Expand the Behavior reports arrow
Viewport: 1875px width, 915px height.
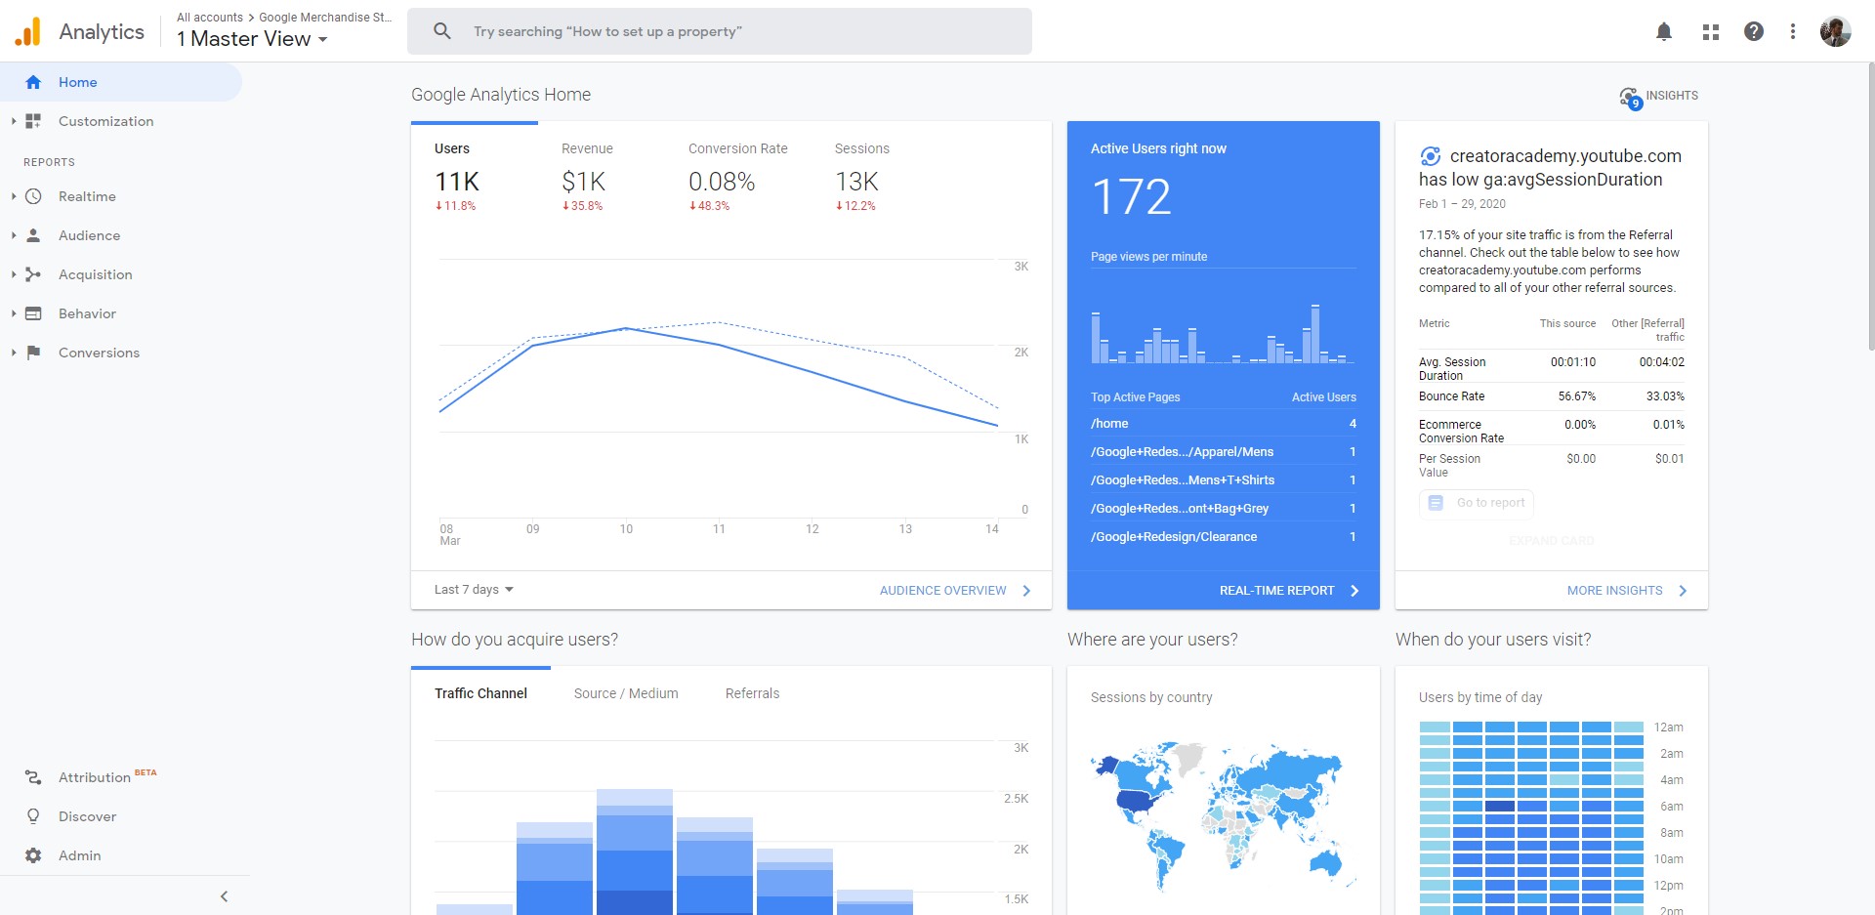click(14, 313)
